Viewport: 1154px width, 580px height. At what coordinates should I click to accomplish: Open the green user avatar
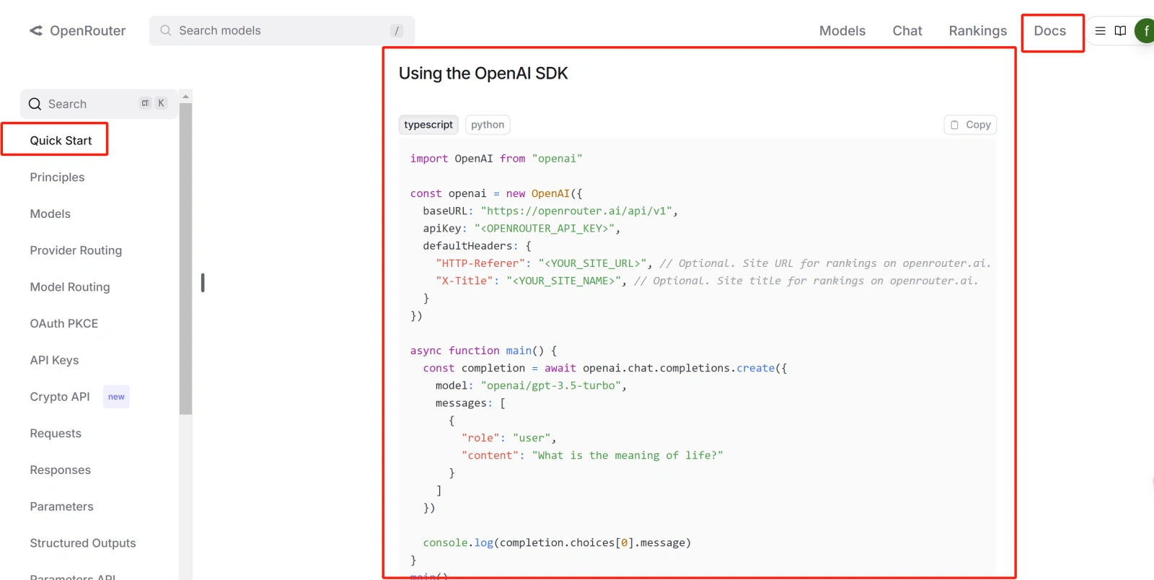[1145, 30]
